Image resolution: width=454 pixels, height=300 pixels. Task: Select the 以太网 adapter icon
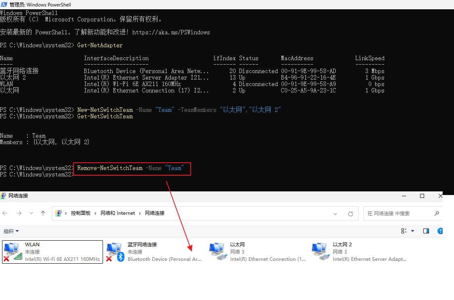pos(218,252)
